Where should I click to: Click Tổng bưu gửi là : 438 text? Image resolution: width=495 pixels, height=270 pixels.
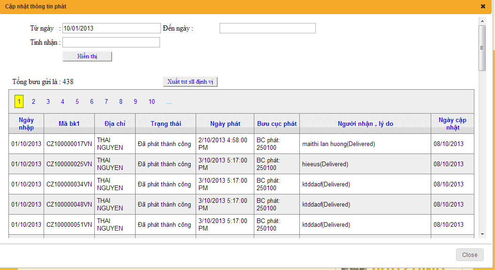(43, 82)
